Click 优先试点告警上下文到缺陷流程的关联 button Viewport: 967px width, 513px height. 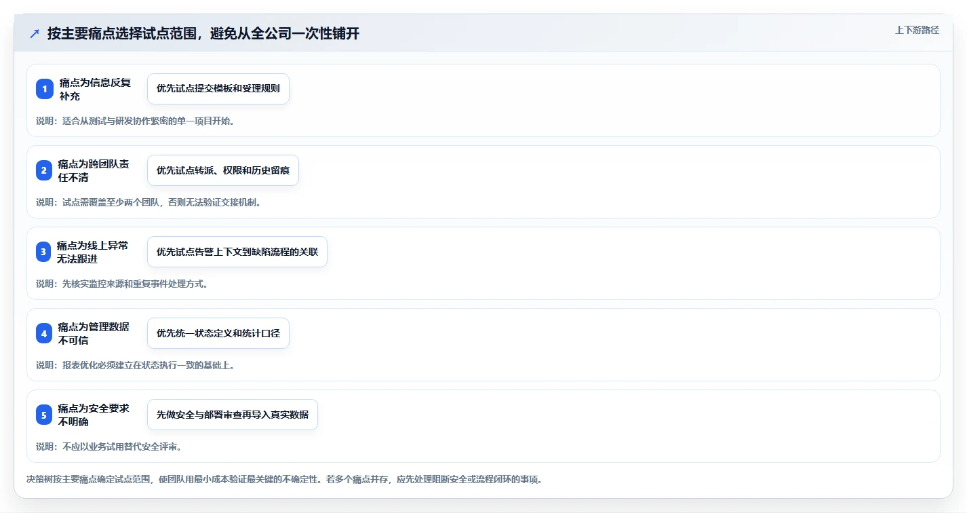237,252
